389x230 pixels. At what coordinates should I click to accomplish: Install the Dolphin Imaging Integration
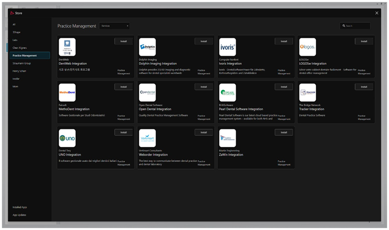(204, 41)
